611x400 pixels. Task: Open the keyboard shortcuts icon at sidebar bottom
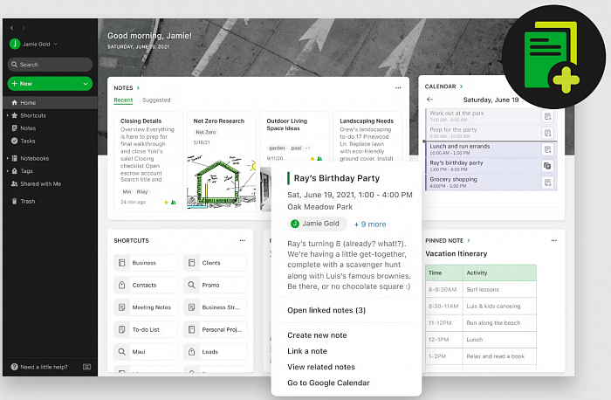point(86,367)
